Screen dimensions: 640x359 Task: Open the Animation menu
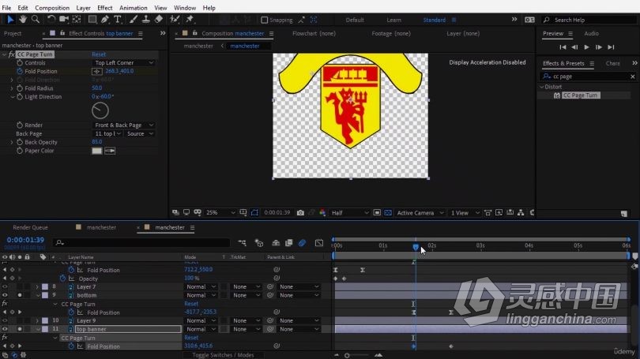[133, 8]
